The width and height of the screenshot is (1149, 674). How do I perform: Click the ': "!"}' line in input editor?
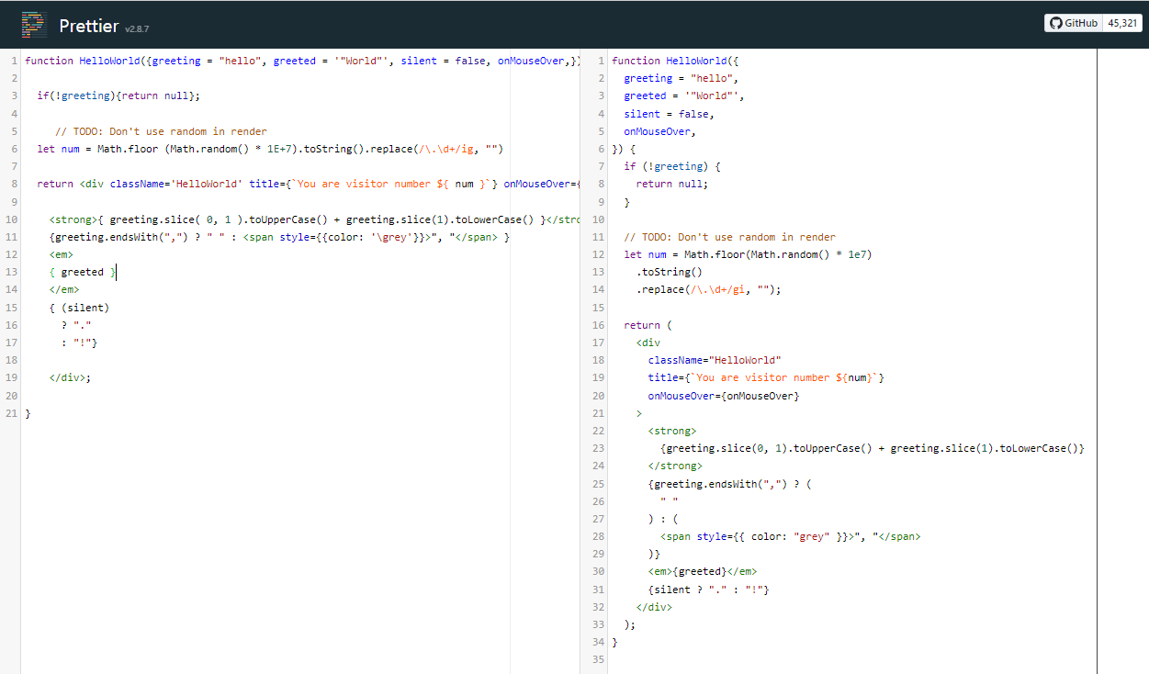point(80,343)
